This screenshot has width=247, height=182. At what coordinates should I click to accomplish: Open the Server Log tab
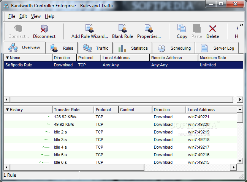[217, 48]
